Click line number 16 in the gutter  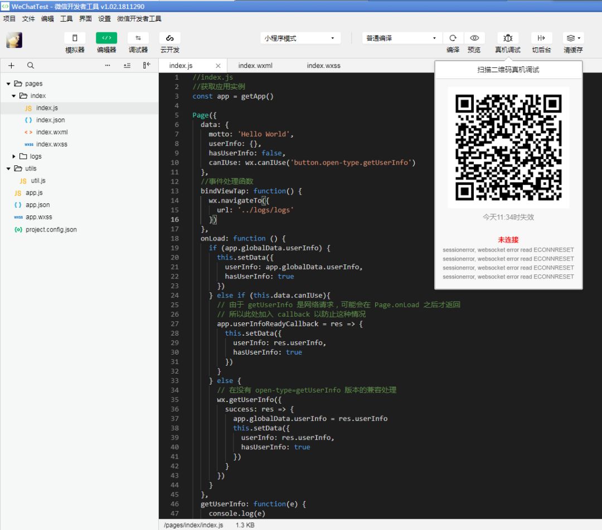[x=174, y=219]
